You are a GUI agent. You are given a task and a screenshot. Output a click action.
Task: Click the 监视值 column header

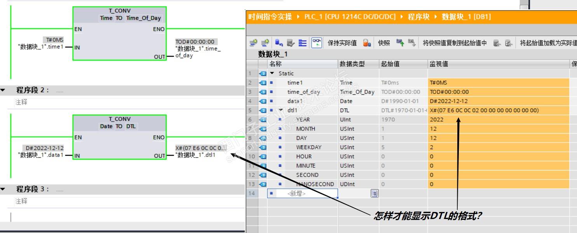tap(499, 64)
